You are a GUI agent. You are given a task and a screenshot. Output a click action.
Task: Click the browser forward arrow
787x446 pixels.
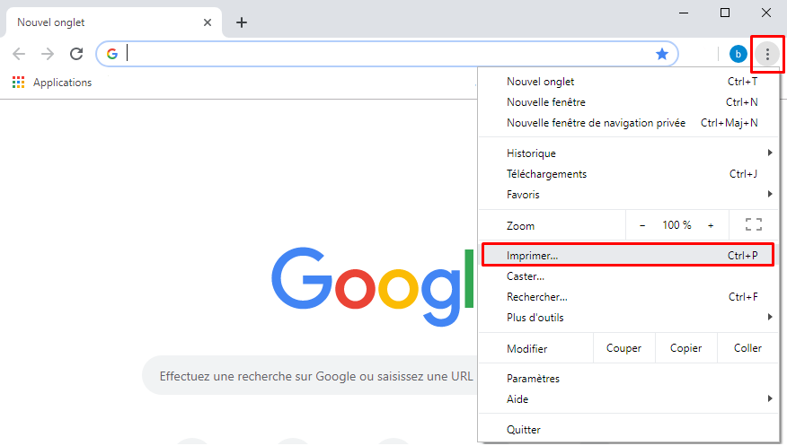(x=48, y=54)
